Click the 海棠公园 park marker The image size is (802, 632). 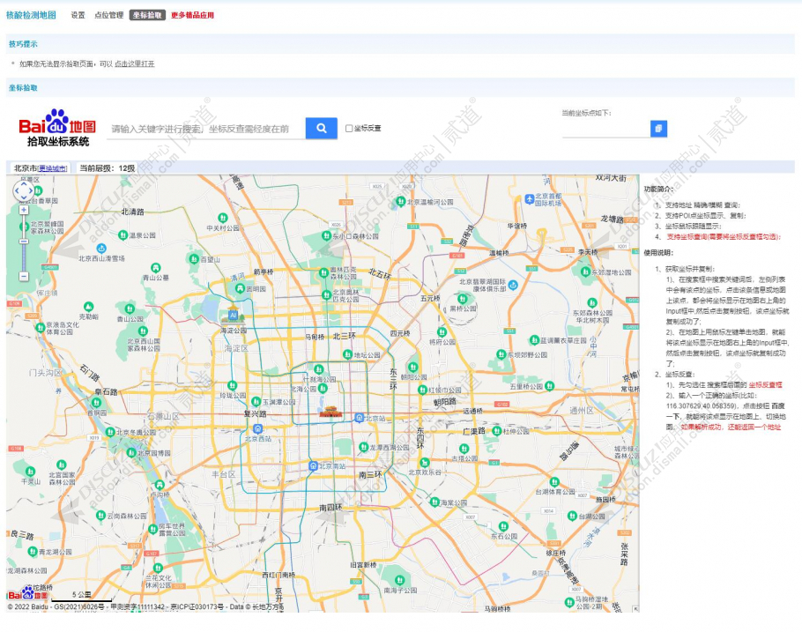(x=434, y=502)
